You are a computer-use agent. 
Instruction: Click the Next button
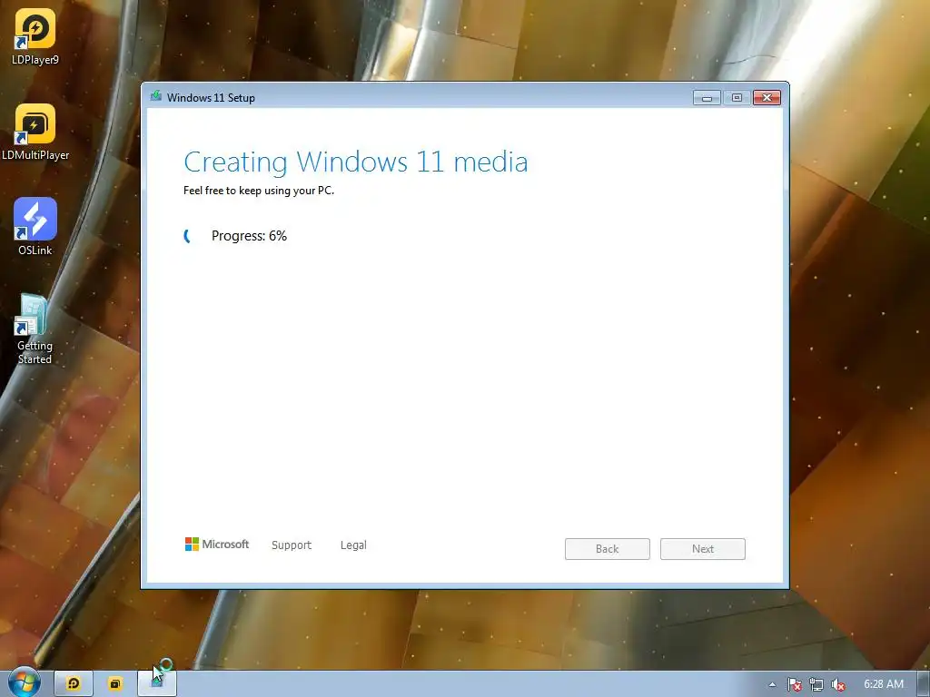click(x=703, y=549)
